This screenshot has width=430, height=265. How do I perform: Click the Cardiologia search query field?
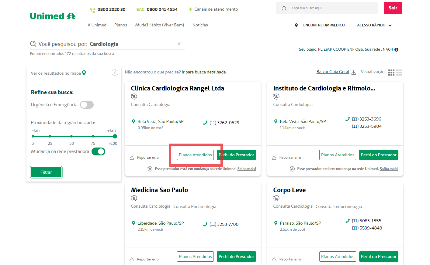[x=107, y=44]
